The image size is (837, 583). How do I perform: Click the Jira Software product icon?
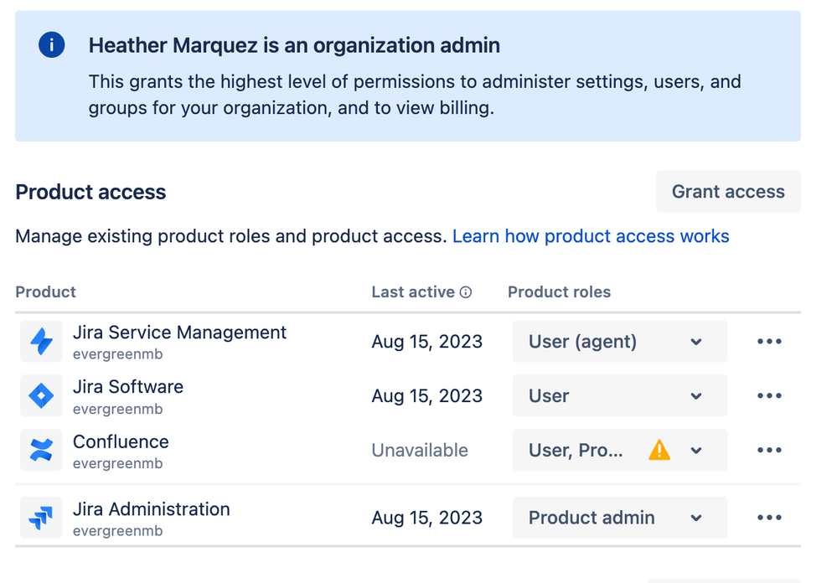point(41,396)
